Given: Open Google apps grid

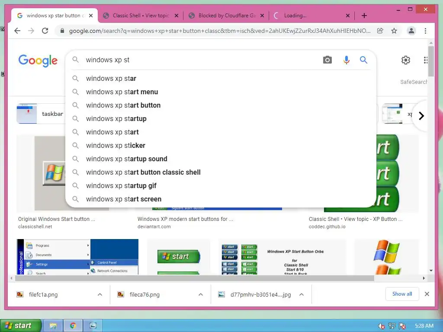Looking at the screenshot, I should pos(425,60).
